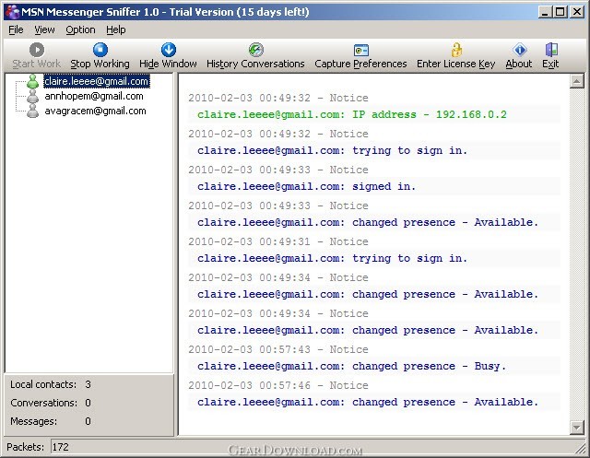Click the Stop Working label
Viewport: 590px width, 458px height.
tap(100, 64)
